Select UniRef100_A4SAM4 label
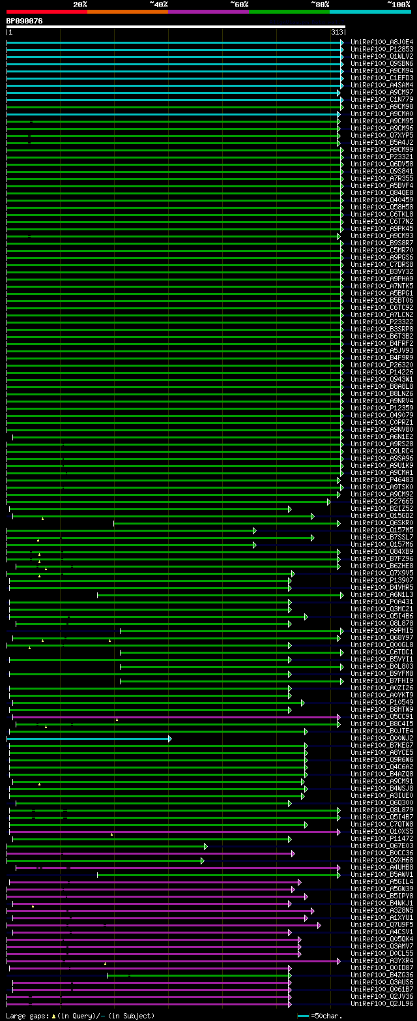This screenshot has width=417, height=1021. point(382,85)
